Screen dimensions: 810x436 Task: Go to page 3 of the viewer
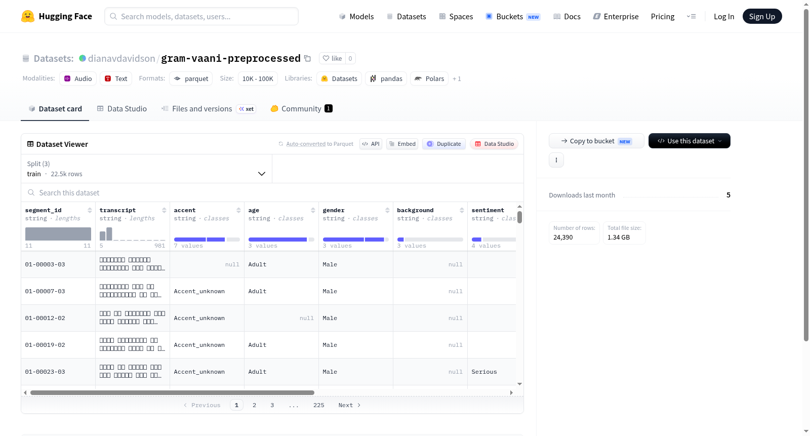tap(272, 405)
